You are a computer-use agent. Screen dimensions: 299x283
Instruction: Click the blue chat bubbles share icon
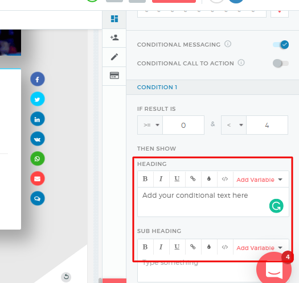click(38, 198)
